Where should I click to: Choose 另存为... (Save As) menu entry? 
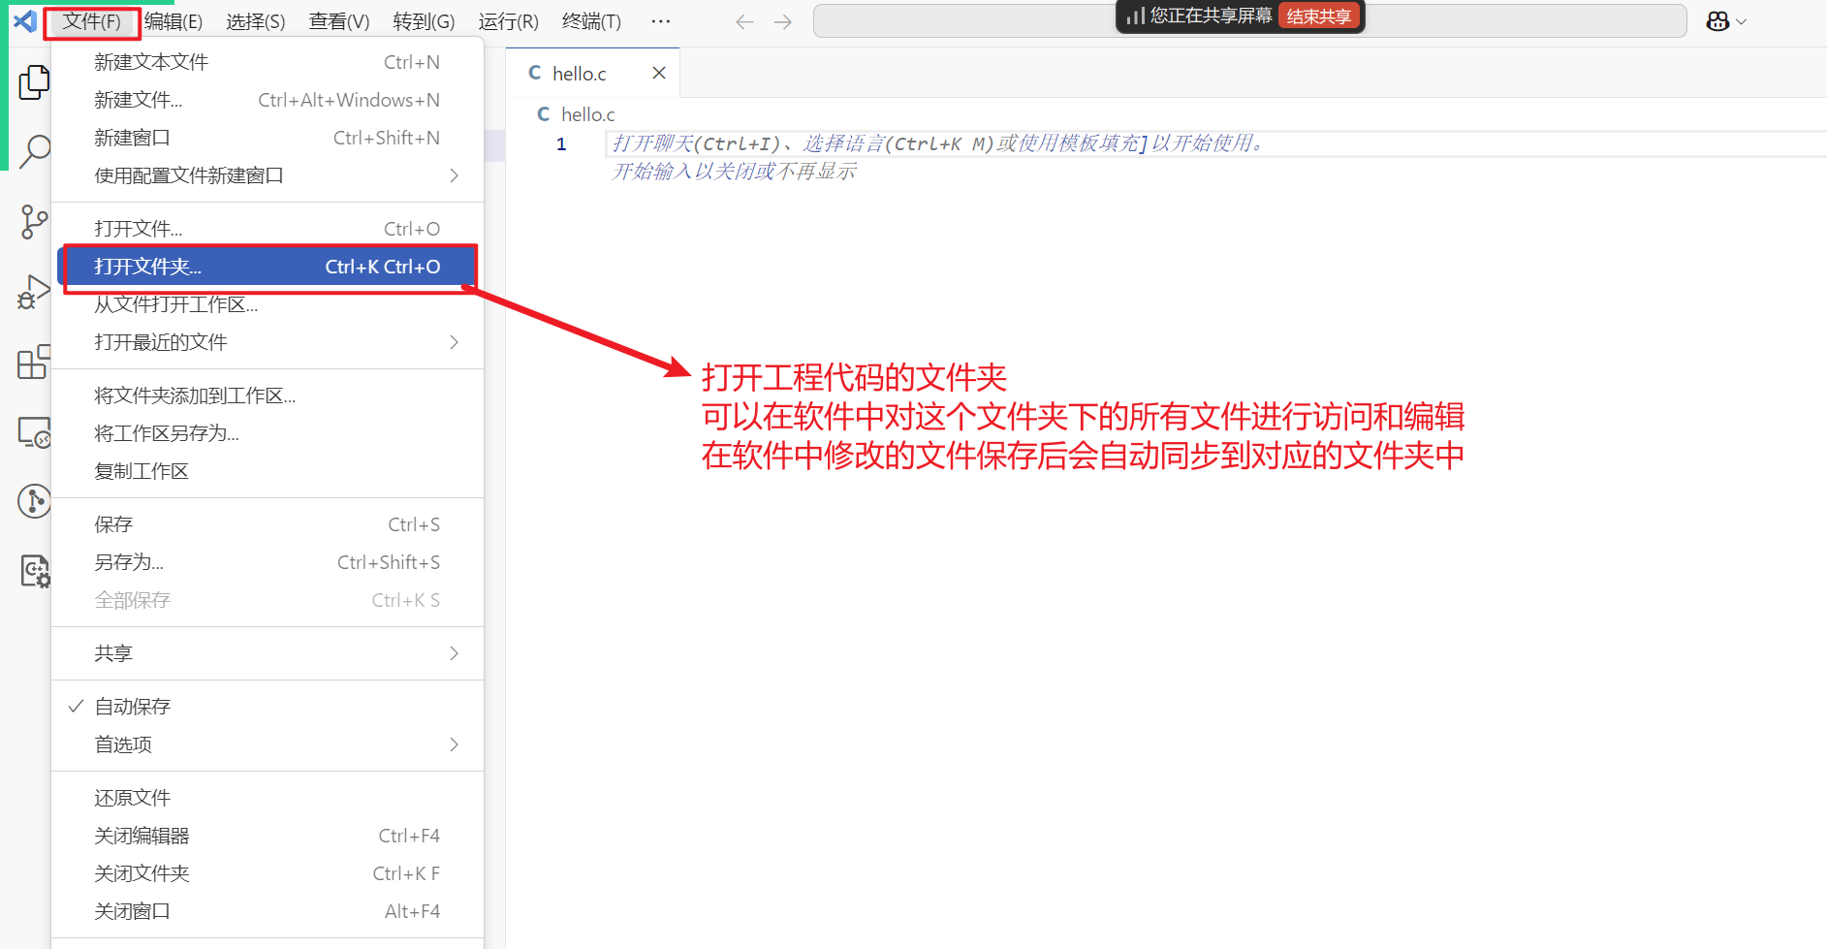pyautogui.click(x=129, y=562)
